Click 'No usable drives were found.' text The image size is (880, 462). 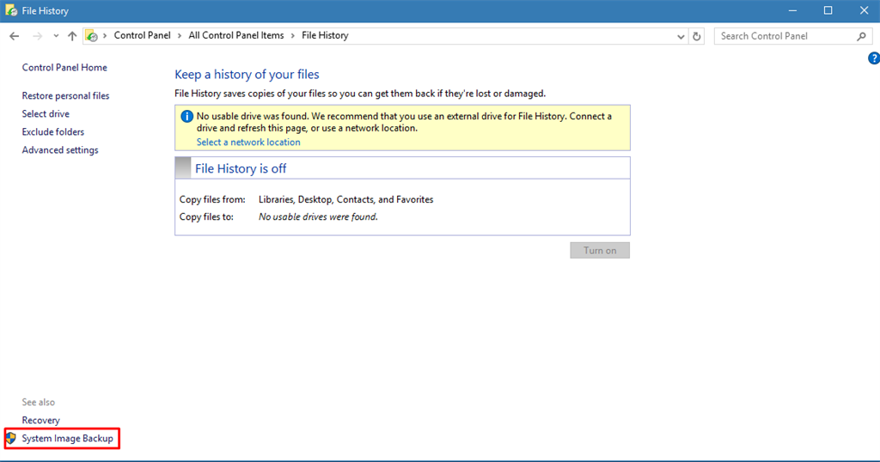318,216
